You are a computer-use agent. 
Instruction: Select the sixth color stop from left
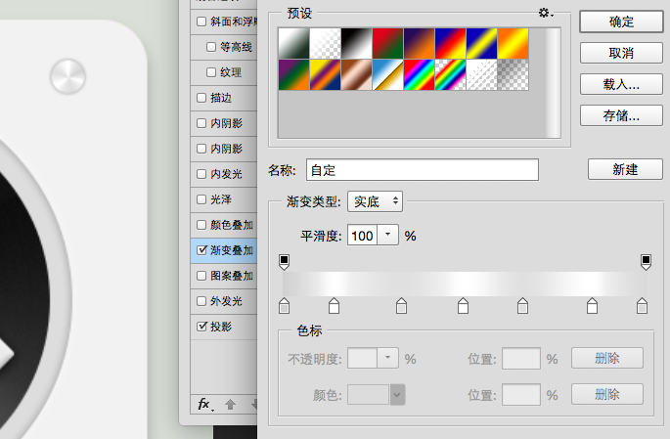(x=592, y=306)
